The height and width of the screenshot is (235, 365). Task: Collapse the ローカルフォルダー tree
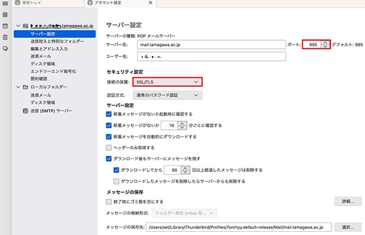pos(18,87)
